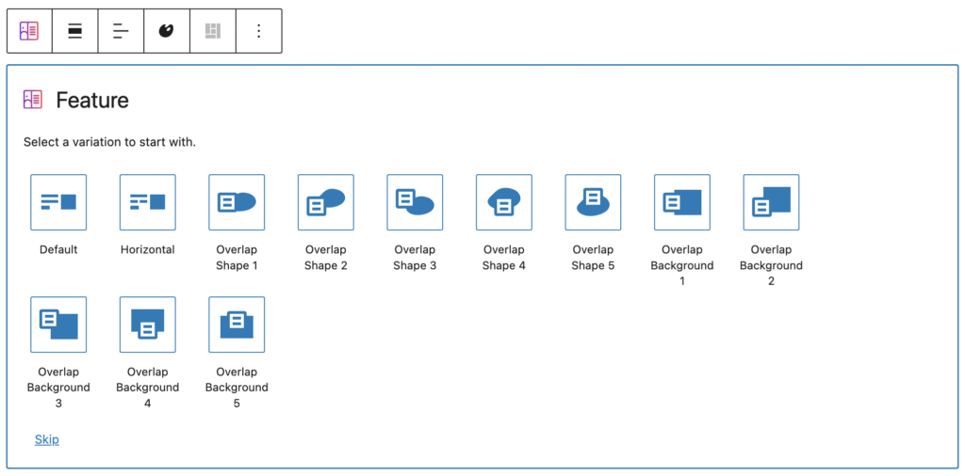This screenshot has width=965, height=476.
Task: Open the three-dot options menu
Action: click(x=259, y=31)
